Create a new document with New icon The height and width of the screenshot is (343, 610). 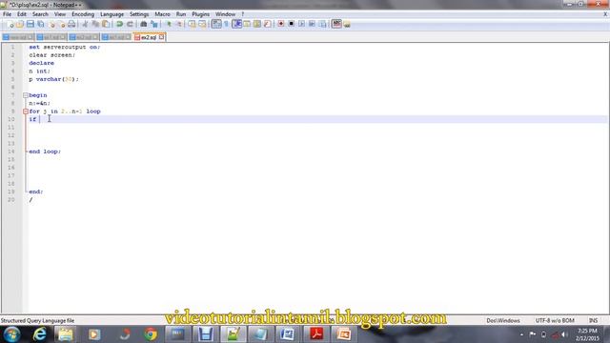pyautogui.click(x=10, y=24)
